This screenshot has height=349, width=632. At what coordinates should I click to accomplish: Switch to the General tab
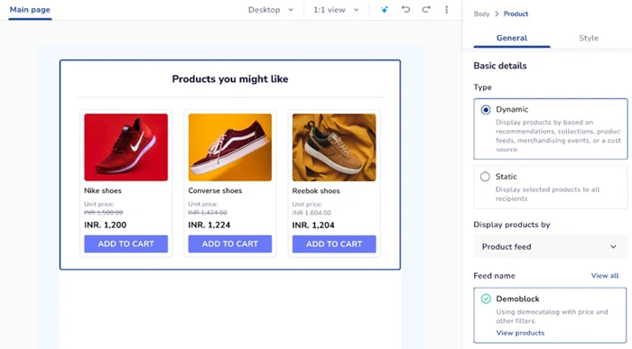[x=512, y=38]
